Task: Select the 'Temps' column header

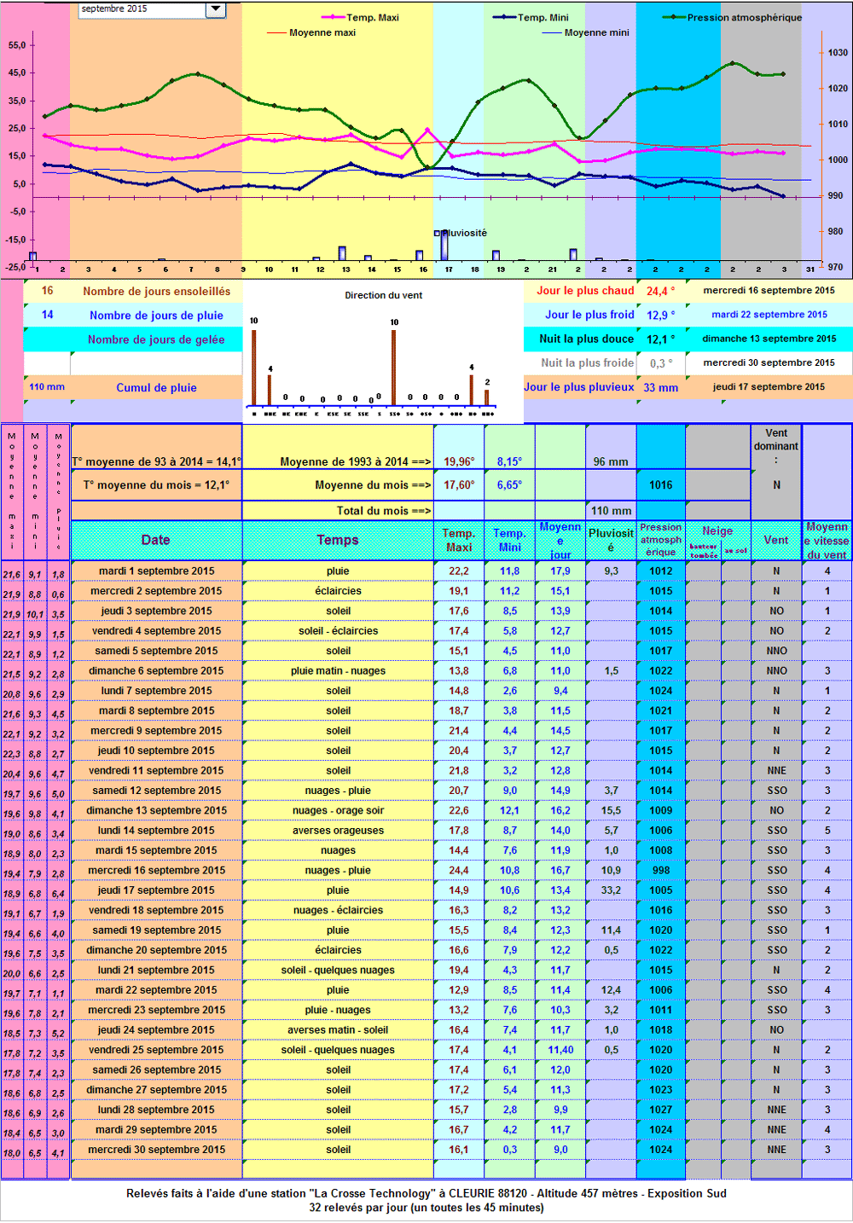Action: (338, 540)
